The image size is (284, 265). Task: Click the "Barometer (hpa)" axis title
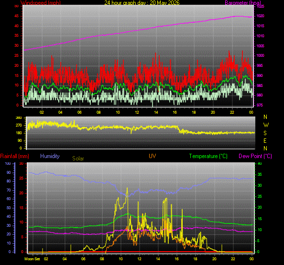(x=243, y=3)
